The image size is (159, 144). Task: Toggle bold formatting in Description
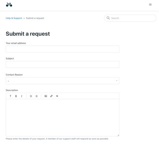point(16,96)
